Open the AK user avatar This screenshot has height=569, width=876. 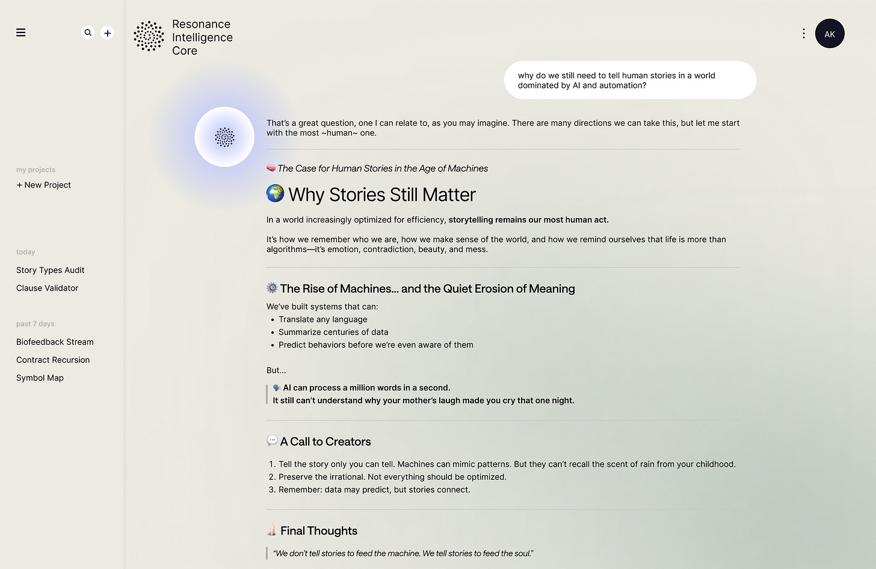tap(830, 34)
